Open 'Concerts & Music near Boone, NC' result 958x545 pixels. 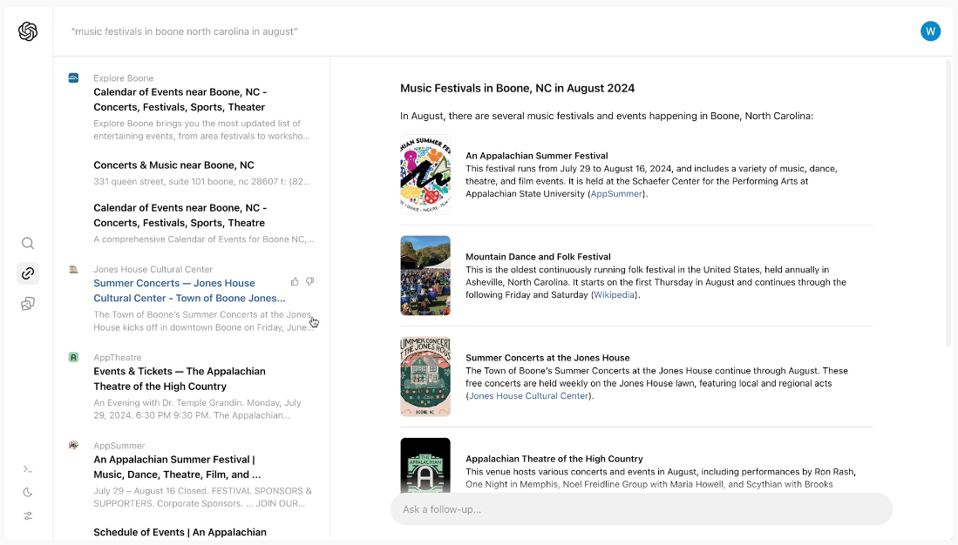tap(173, 165)
